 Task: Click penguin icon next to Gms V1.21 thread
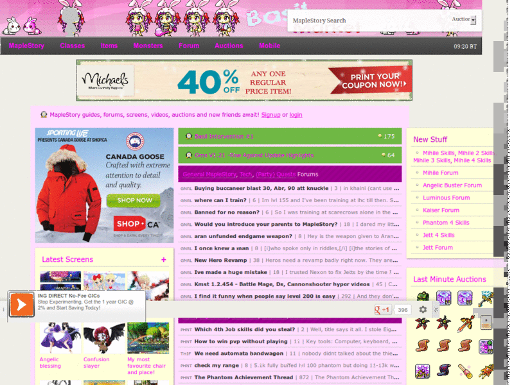point(188,155)
